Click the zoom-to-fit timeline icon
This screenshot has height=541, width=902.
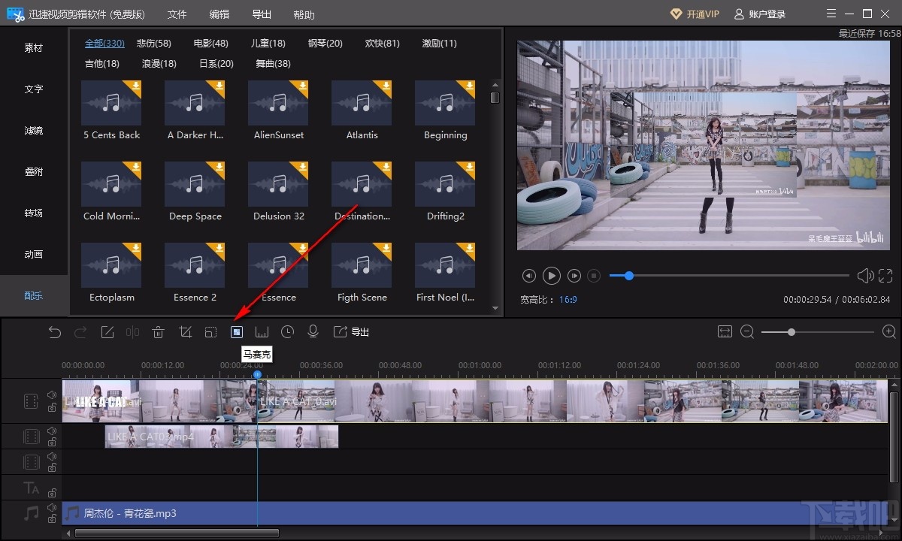pos(725,332)
